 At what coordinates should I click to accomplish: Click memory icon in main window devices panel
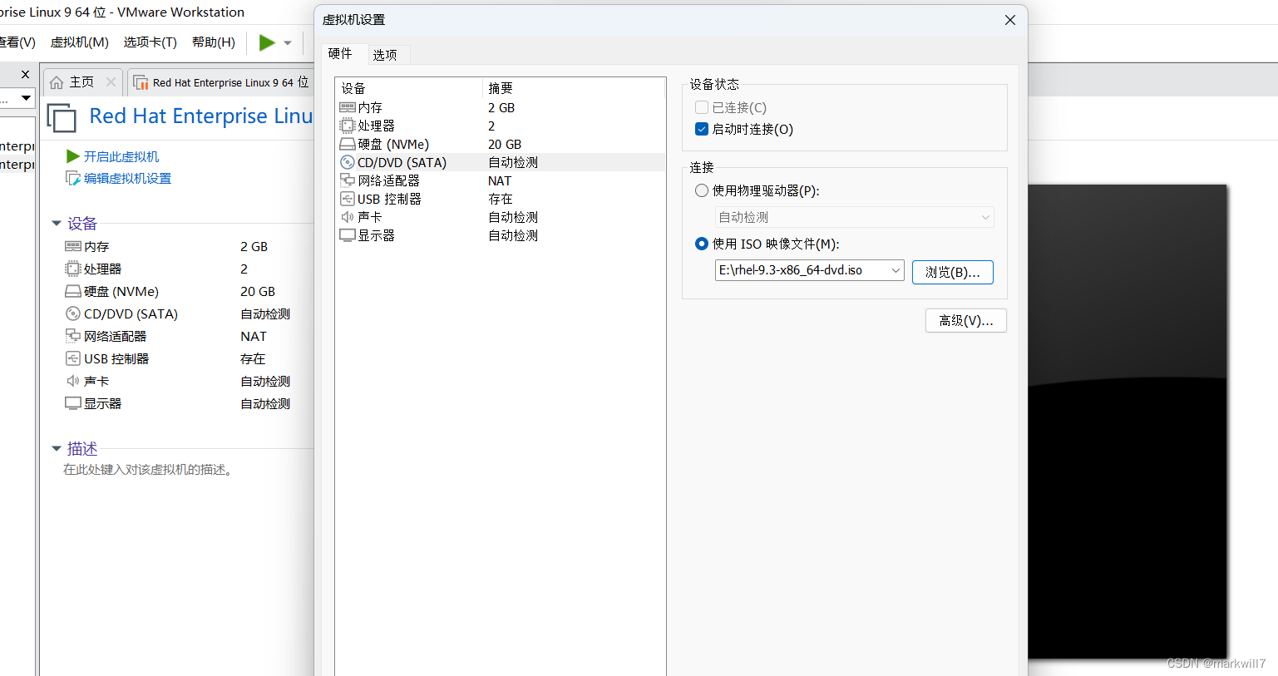pos(73,246)
